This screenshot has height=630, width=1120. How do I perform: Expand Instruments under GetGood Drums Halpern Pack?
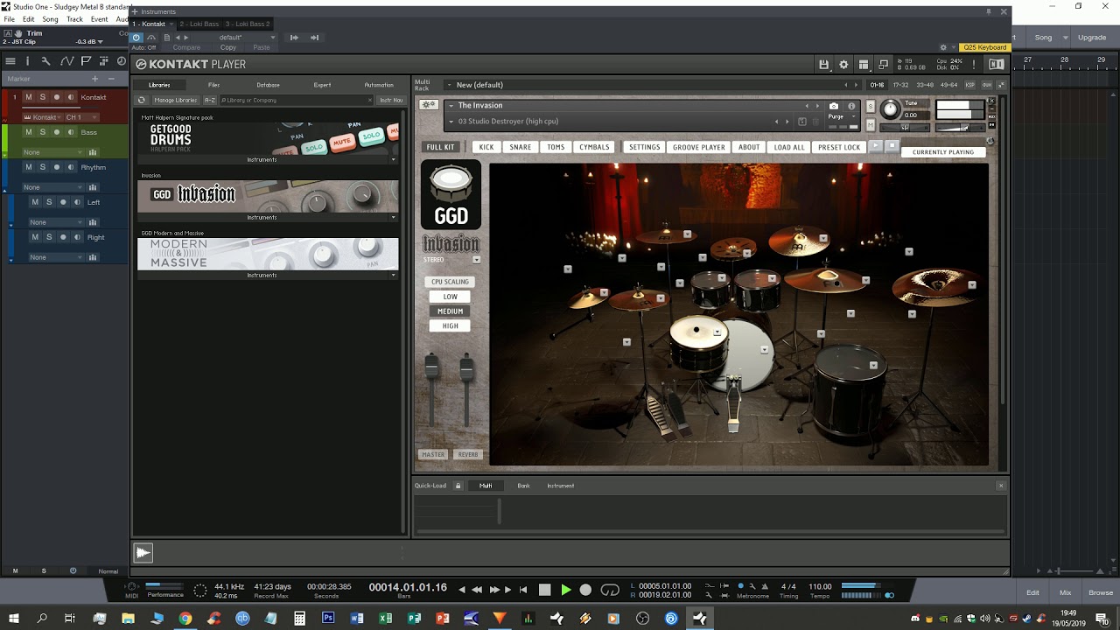(x=393, y=159)
